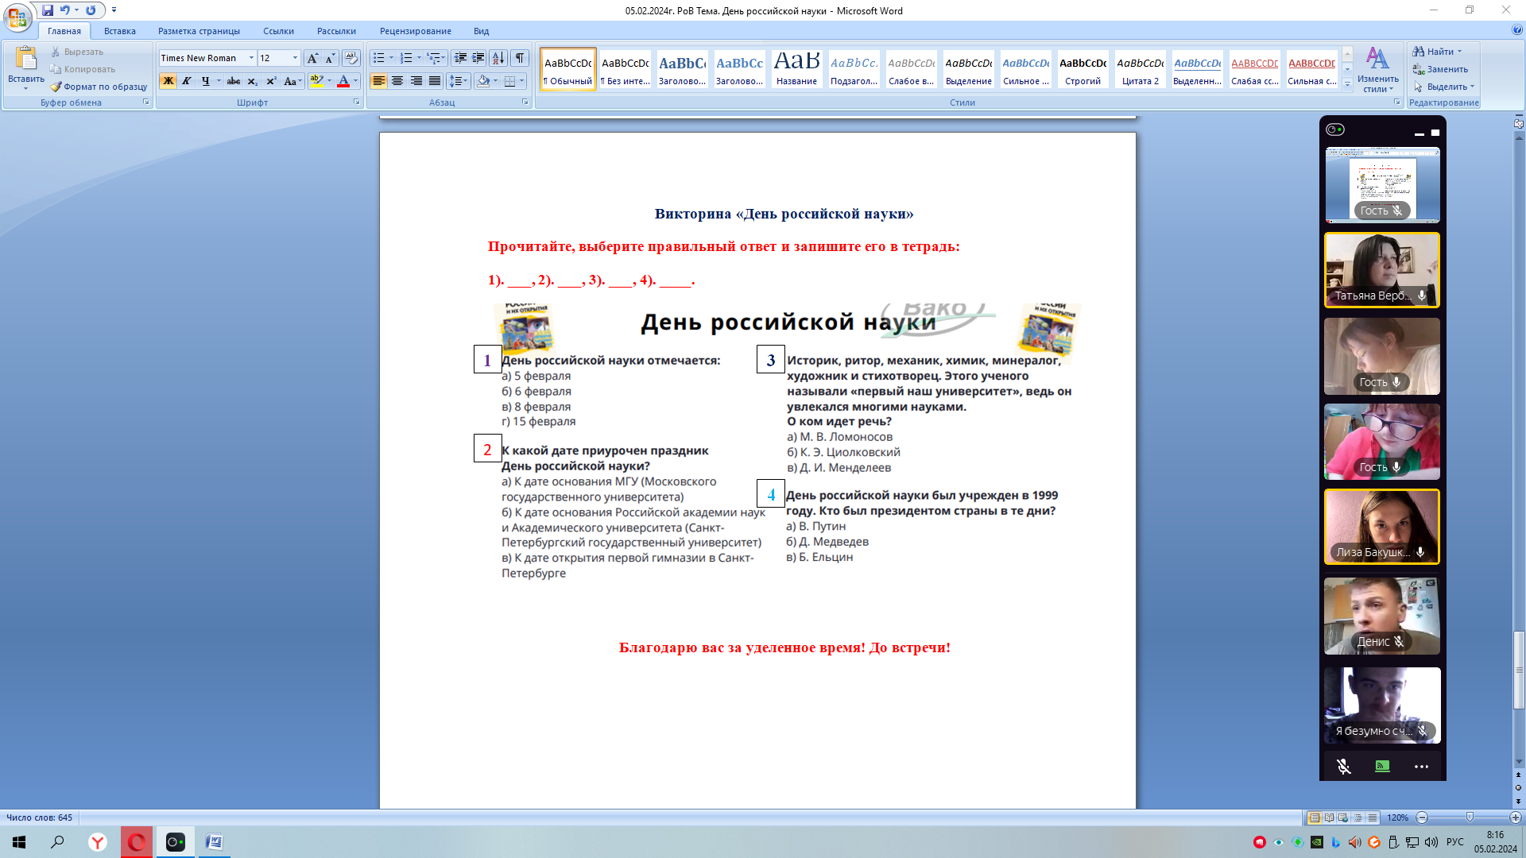Clear formatting with the eraser icon
This screenshot has height=858, width=1526.
click(351, 58)
